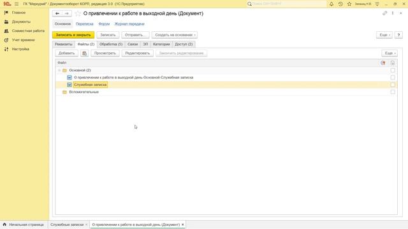Click 'Записать и закрыть' button
The height and width of the screenshot is (229, 408).
click(73, 35)
